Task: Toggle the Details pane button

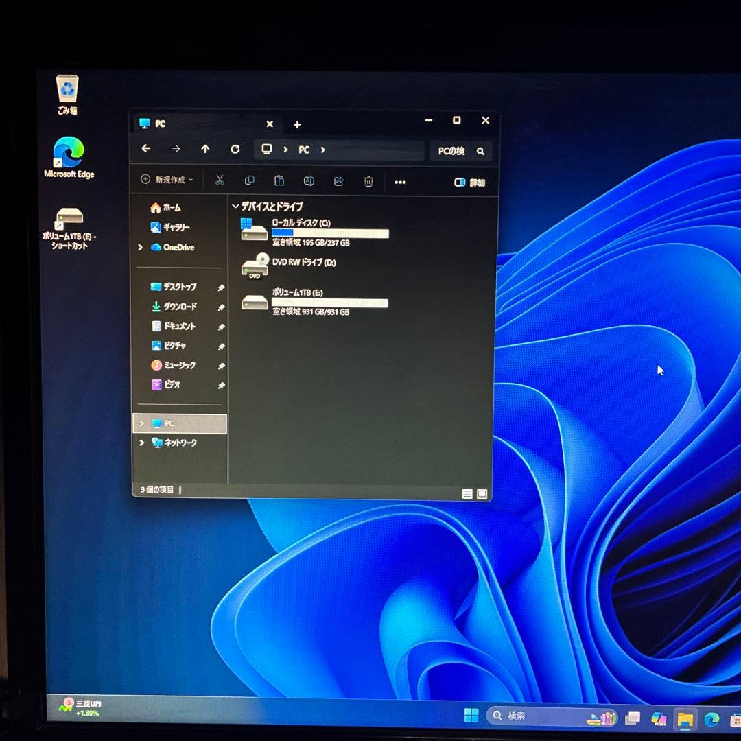Action: 470,182
